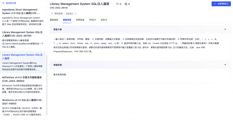Click the plus icon in 添加标签
This screenshot has width=233, height=120.
(x=52, y=14)
